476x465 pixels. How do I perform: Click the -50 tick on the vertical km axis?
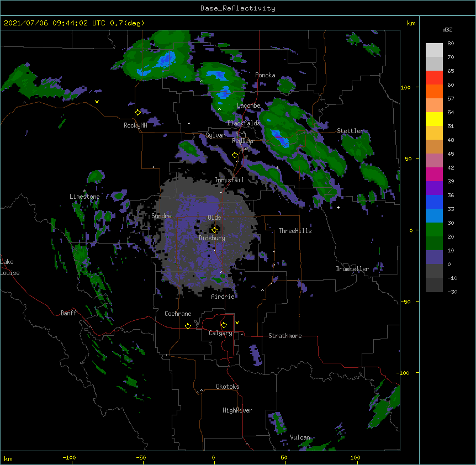point(405,302)
